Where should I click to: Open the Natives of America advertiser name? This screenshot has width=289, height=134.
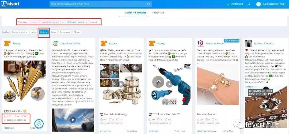(264, 43)
